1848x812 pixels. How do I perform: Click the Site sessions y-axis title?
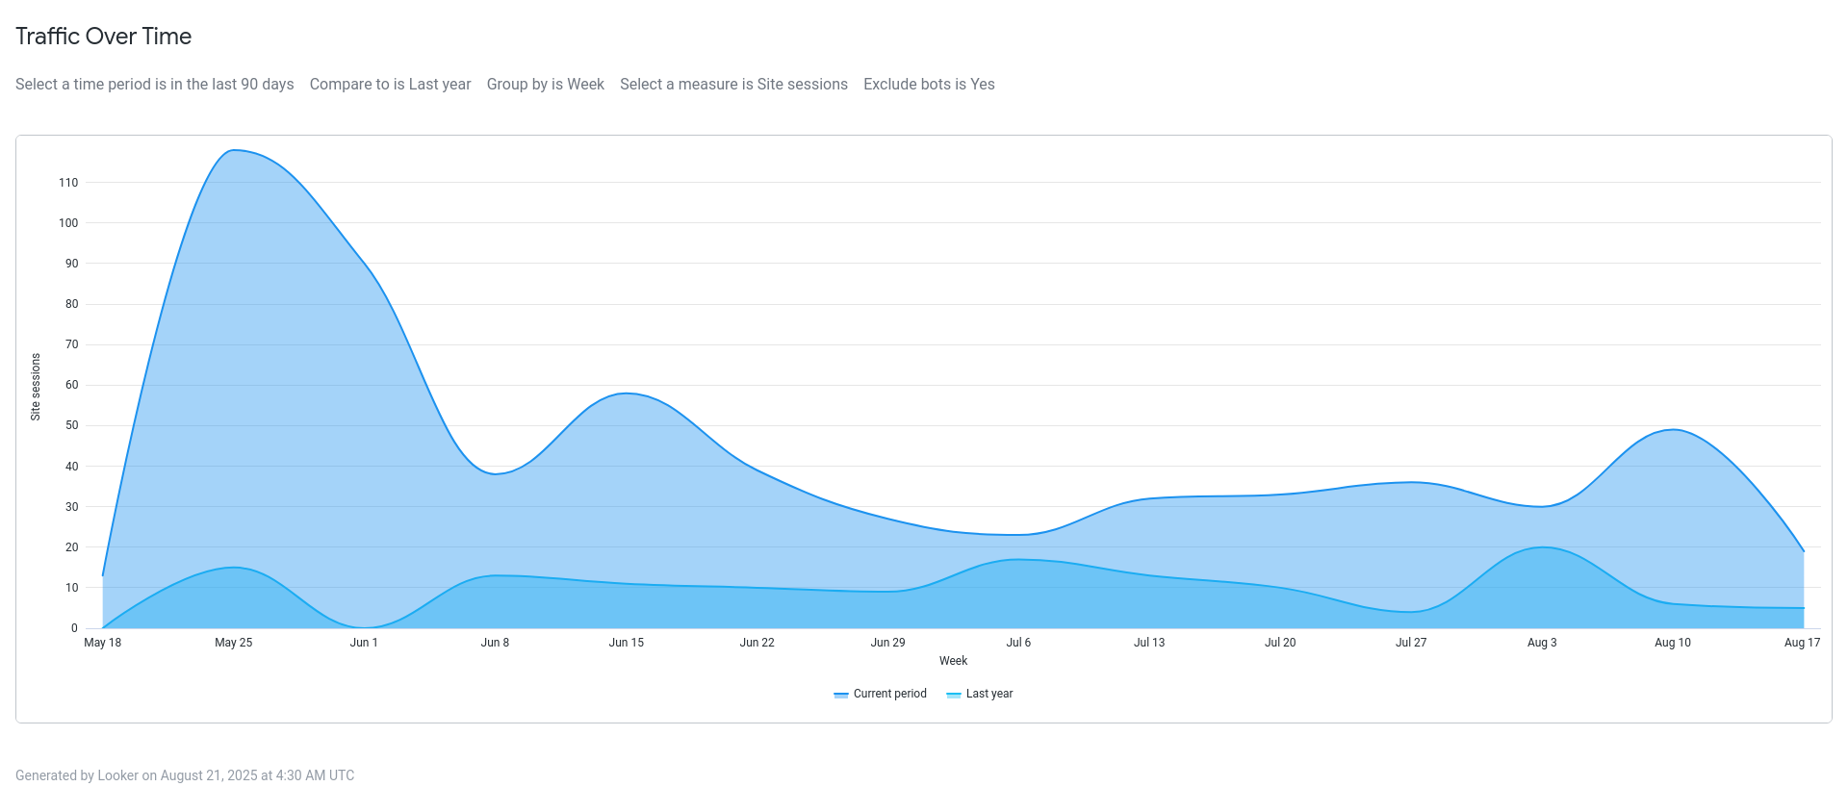36,387
